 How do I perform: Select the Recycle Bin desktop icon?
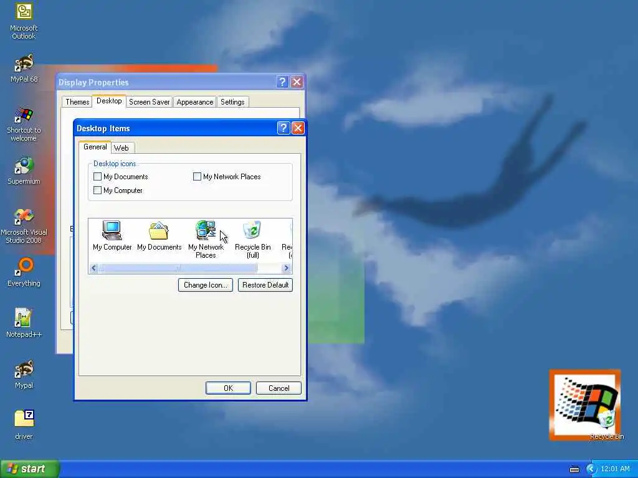coord(607,425)
